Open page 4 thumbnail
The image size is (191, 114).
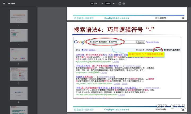pyautogui.click(x=19, y=74)
